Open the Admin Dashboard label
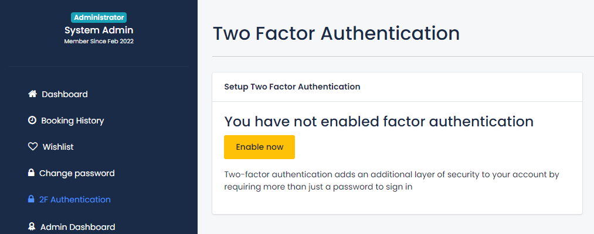 click(77, 227)
